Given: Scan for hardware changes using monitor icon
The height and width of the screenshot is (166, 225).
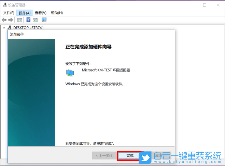Looking at the screenshot, I should 44,20.
